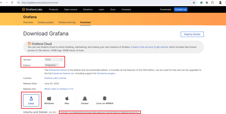Click the Download Grafana heading

pos(46,34)
